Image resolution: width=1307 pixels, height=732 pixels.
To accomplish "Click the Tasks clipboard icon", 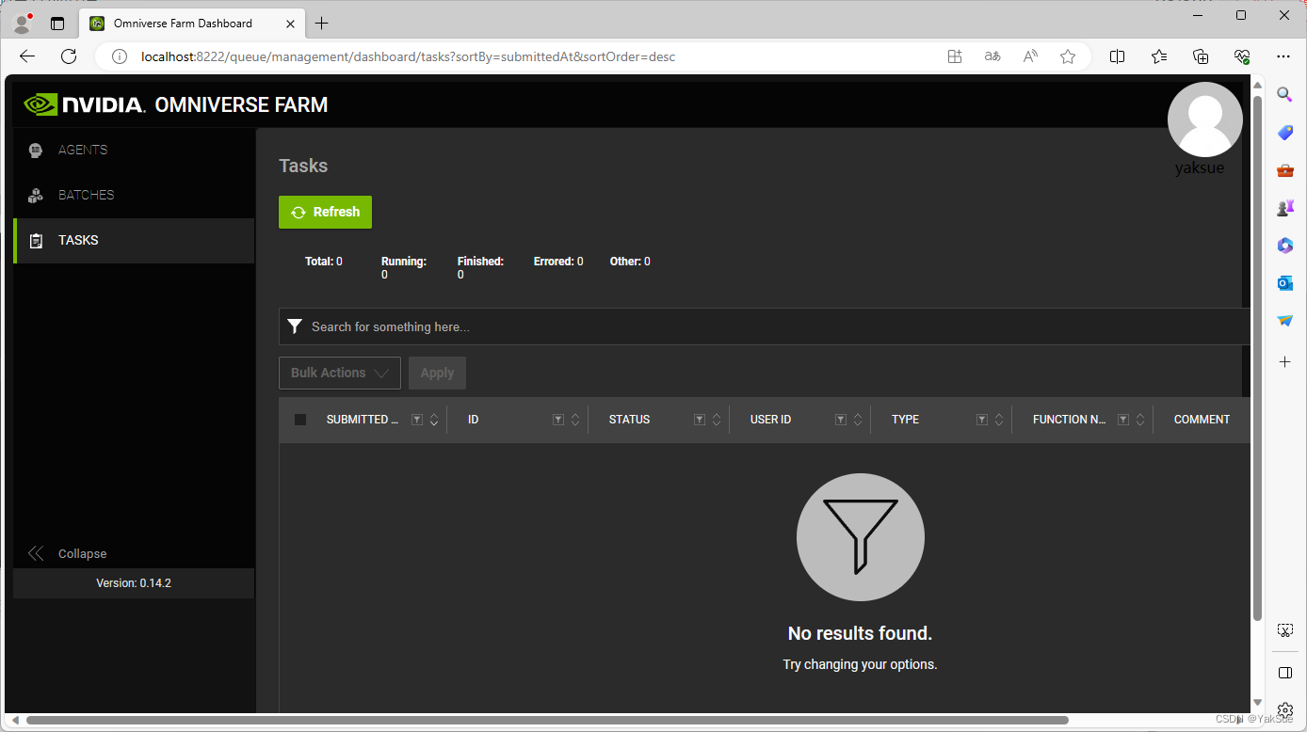I will tap(36, 241).
